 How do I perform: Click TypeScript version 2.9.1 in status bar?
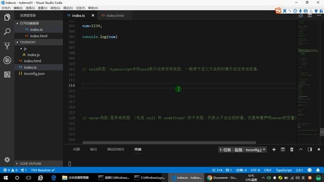pyautogui.click(x=299, y=170)
